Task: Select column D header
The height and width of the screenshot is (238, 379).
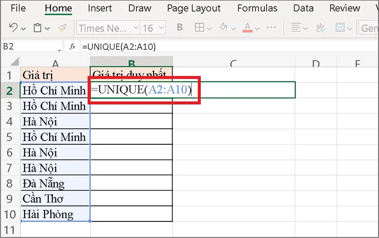Action: pos(316,62)
